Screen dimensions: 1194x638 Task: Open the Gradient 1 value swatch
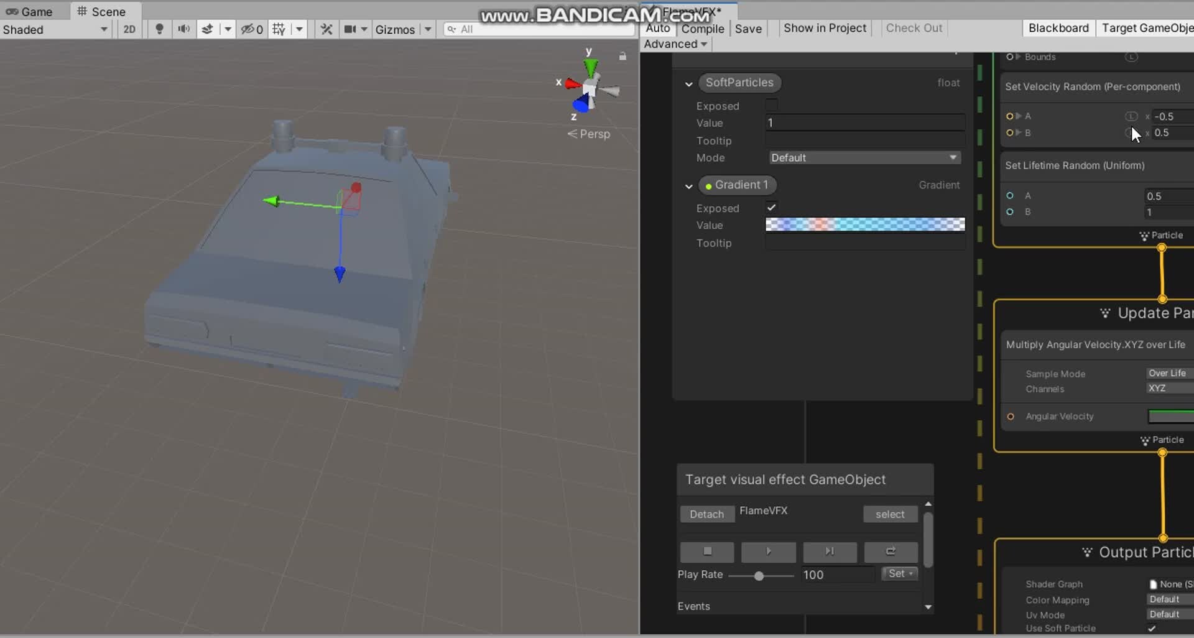(865, 224)
